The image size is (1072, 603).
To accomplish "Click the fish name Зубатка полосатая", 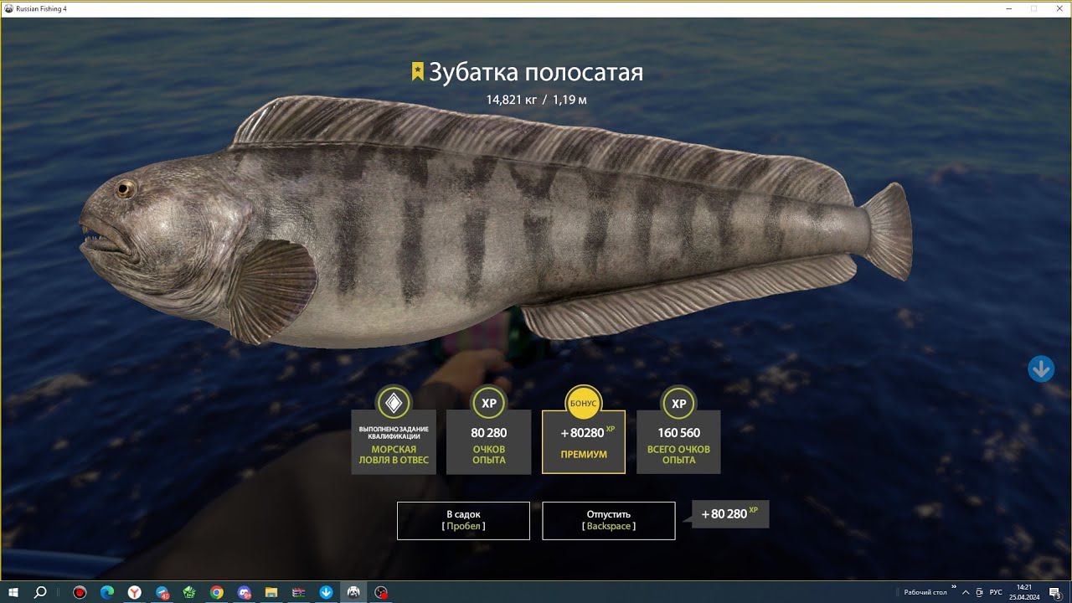I will click(x=536, y=72).
